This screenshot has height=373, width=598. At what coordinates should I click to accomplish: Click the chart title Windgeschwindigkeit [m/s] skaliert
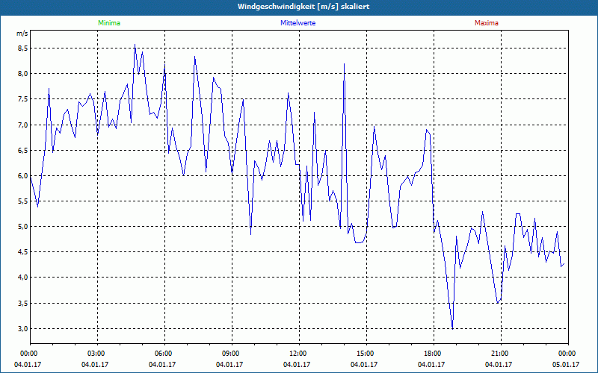coord(303,7)
